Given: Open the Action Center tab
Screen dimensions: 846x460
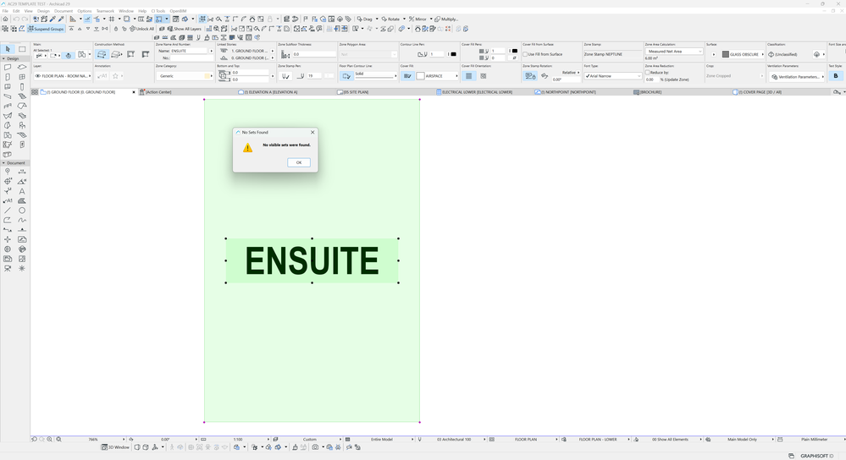Looking at the screenshot, I should point(158,92).
